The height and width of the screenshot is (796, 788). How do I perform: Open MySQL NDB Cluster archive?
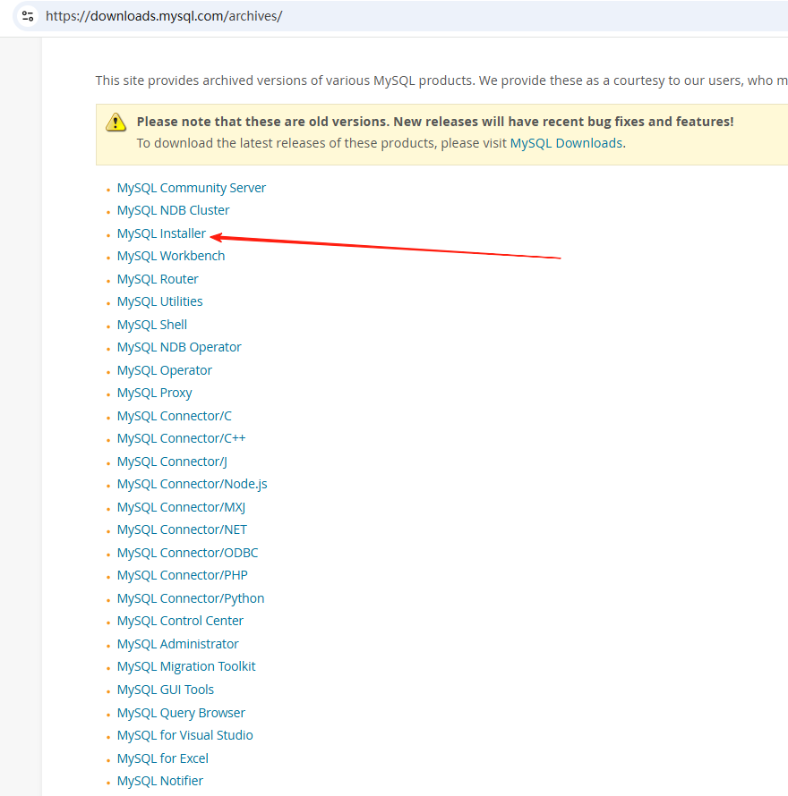pyautogui.click(x=173, y=210)
